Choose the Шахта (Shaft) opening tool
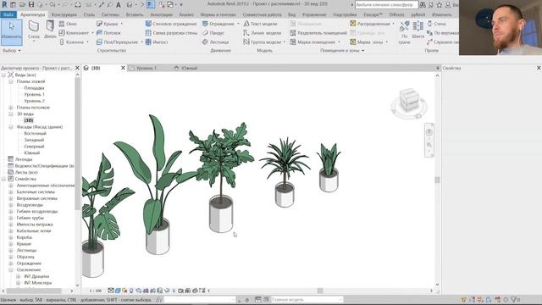Image resolution: width=542 pixels, height=305 pixels. click(x=418, y=30)
